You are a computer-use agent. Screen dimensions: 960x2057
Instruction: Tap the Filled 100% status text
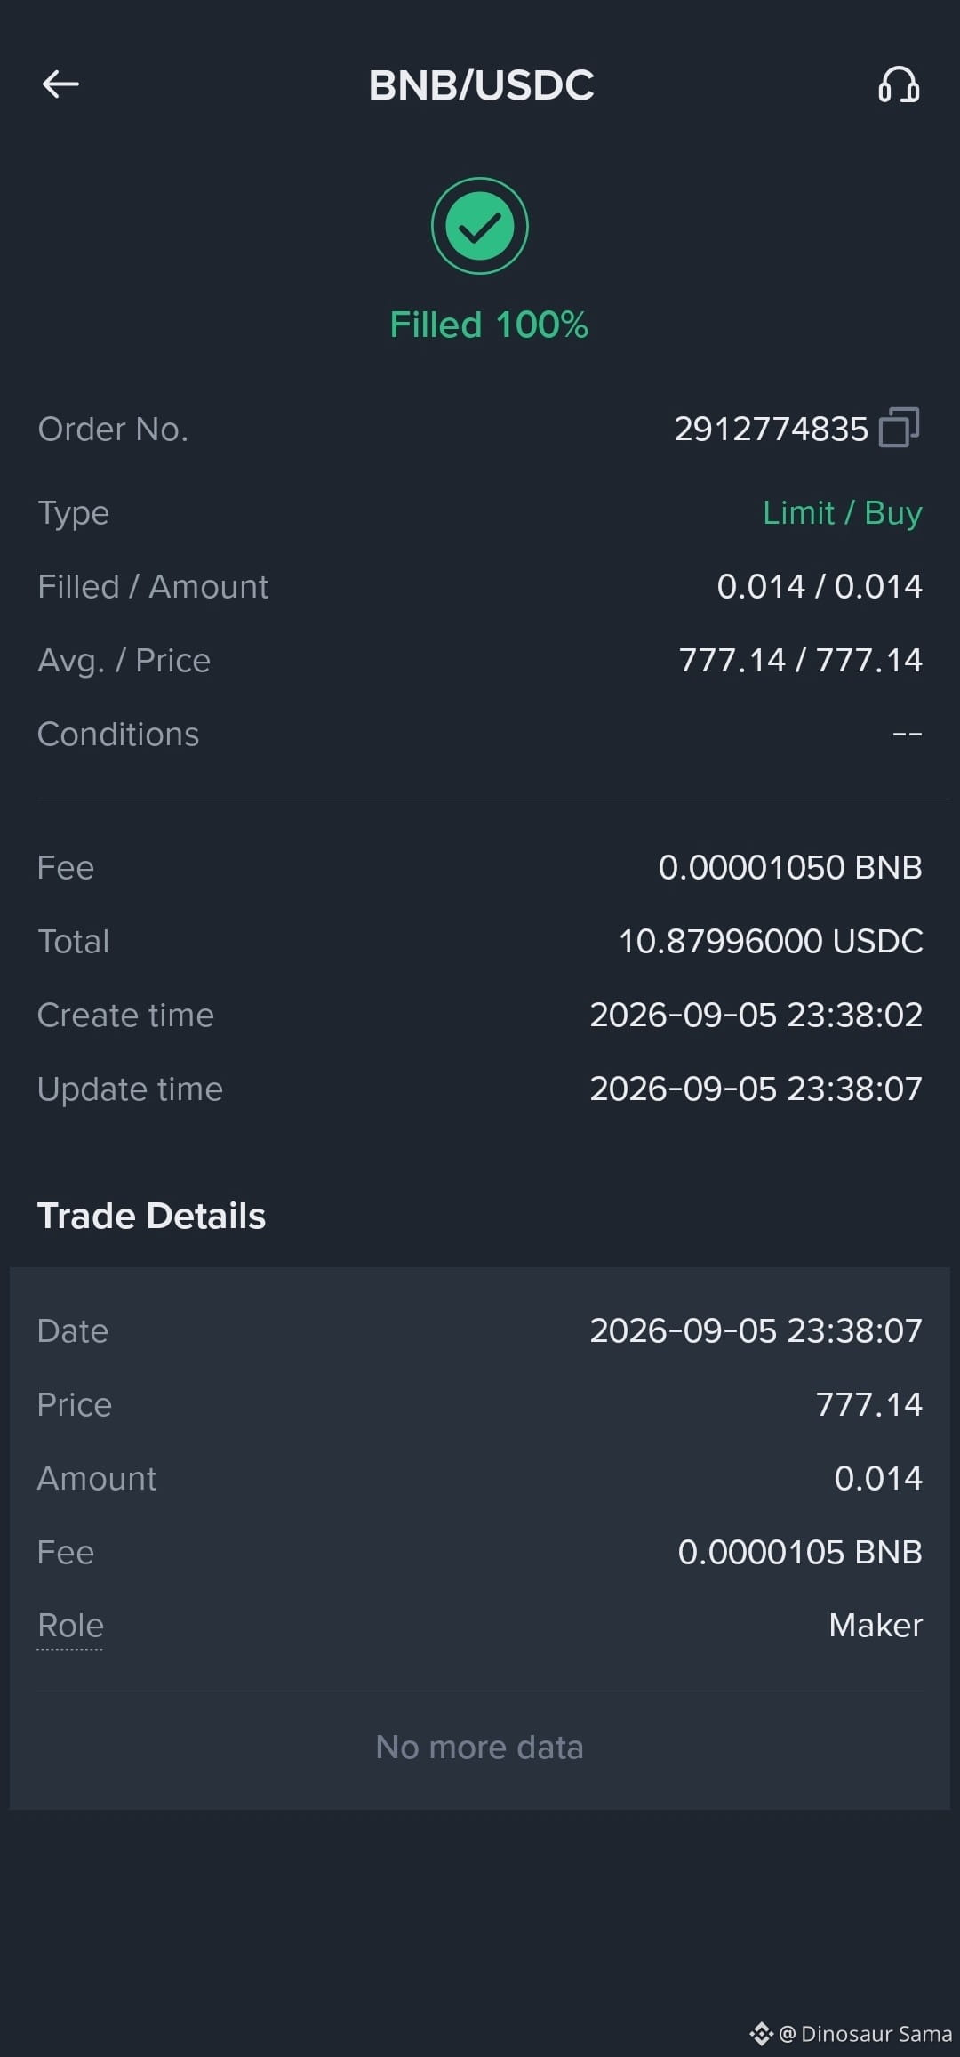(x=489, y=325)
